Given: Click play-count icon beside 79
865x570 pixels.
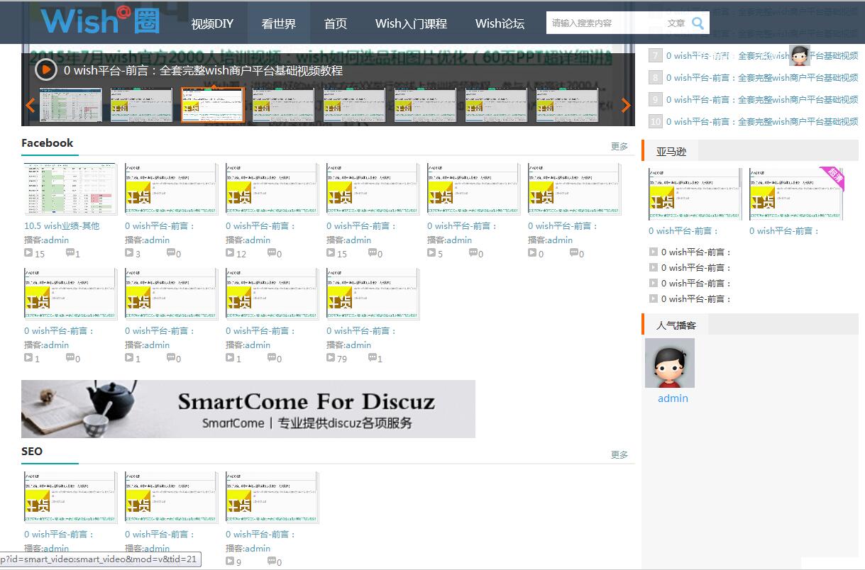Looking at the screenshot, I should tap(331, 358).
